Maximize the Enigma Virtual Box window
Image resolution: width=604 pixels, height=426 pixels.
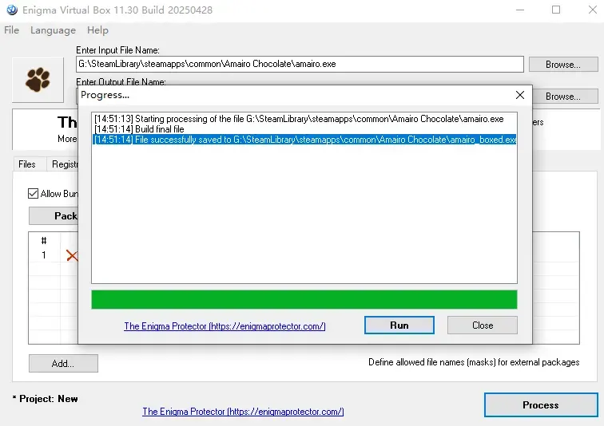(x=556, y=10)
